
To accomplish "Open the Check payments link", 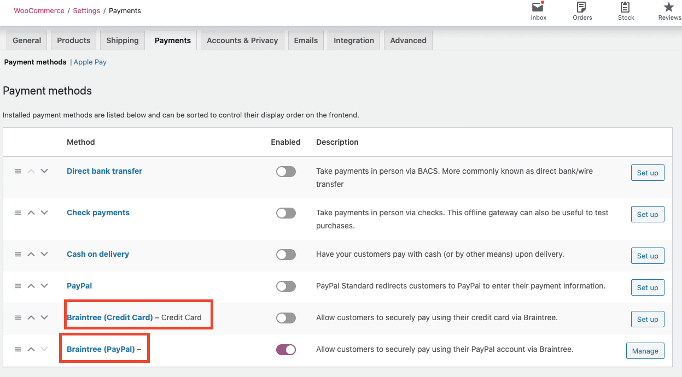I will point(98,213).
